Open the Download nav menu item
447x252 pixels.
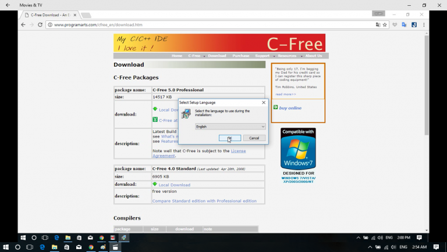pyautogui.click(x=217, y=56)
